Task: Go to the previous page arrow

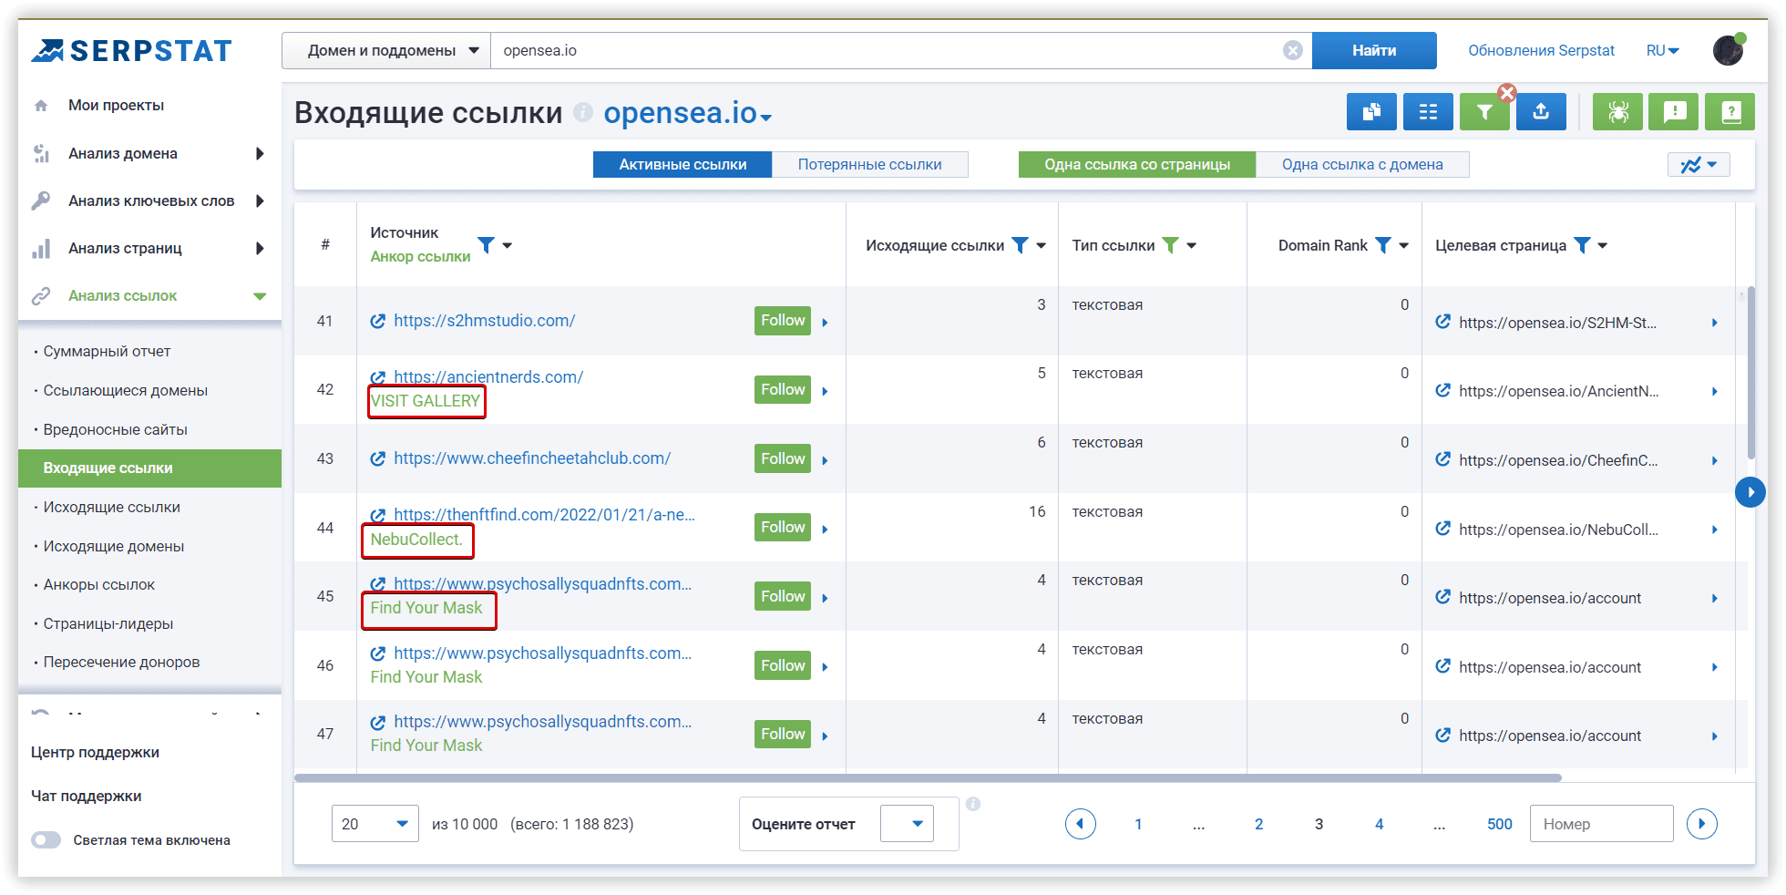Action: (x=1081, y=824)
